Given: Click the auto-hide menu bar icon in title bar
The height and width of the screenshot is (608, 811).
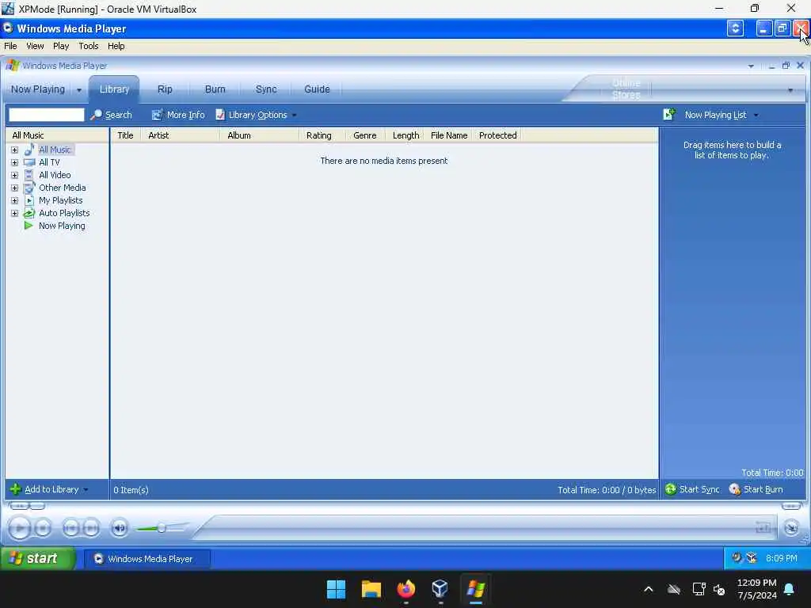Looking at the screenshot, I should (x=735, y=28).
